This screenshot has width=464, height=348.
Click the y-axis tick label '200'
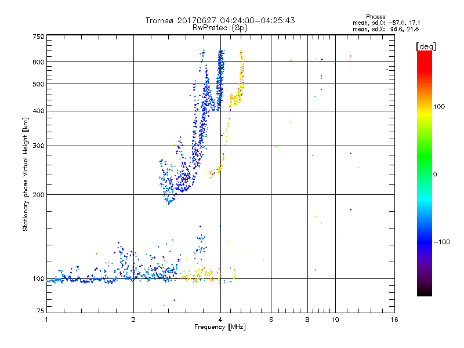pyautogui.click(x=38, y=195)
